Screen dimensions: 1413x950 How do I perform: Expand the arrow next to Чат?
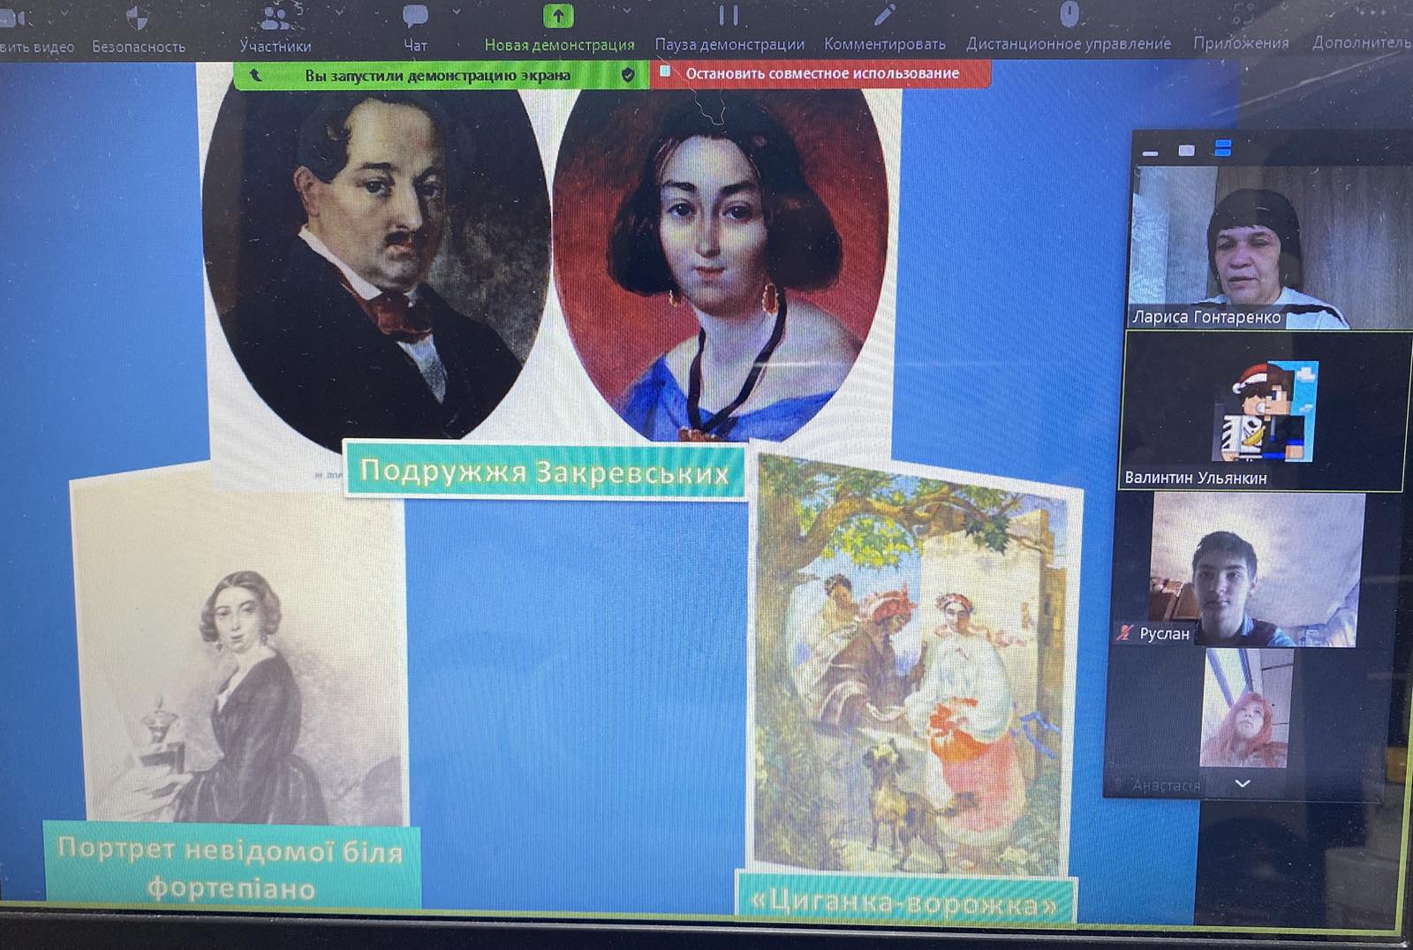[x=457, y=12]
